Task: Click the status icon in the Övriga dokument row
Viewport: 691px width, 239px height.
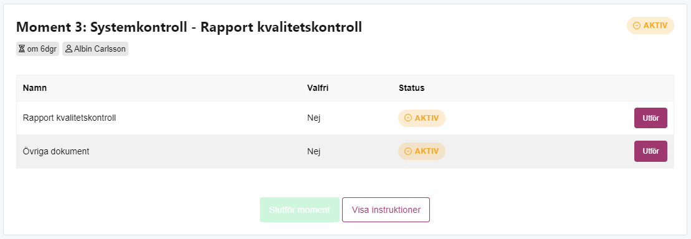Action: tap(408, 151)
